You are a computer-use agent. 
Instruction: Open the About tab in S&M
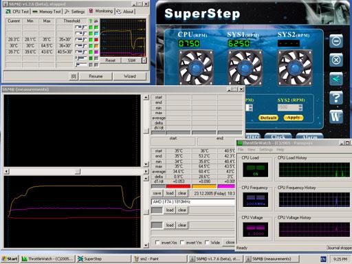125,11
